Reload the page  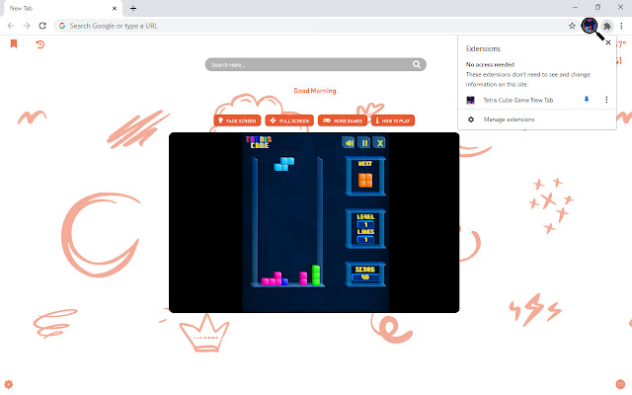coord(42,25)
